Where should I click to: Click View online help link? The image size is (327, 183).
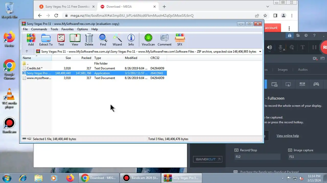(288, 136)
